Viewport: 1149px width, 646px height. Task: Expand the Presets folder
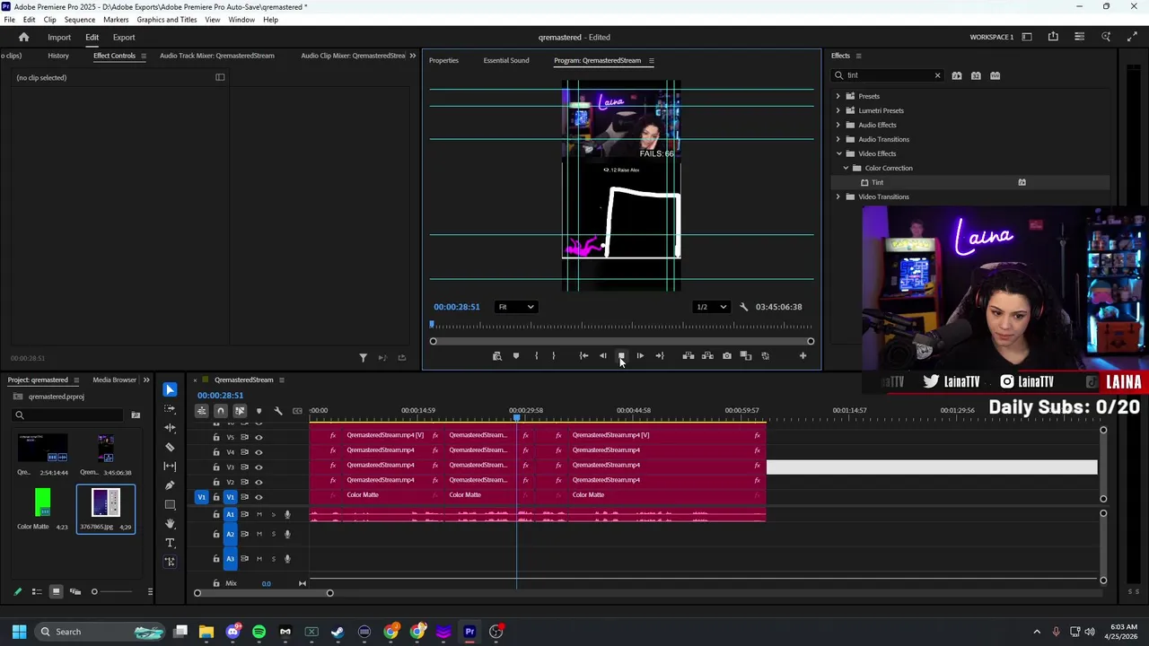(x=838, y=96)
